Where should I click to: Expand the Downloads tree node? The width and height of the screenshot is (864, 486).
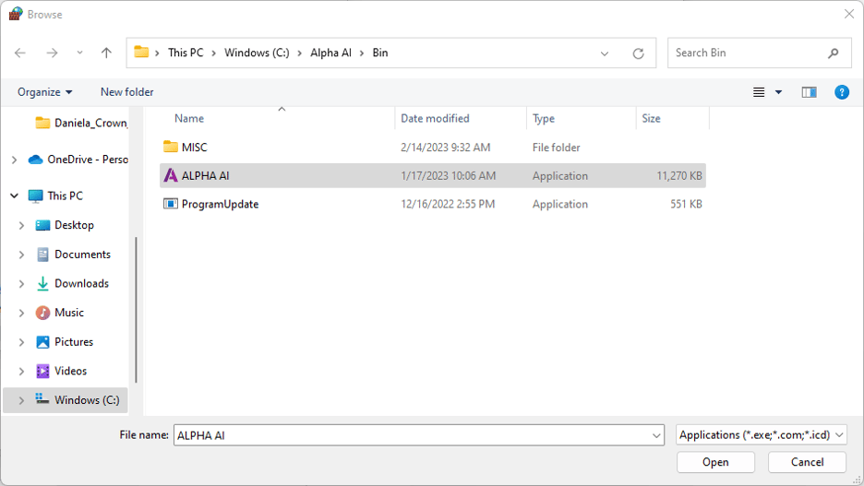[21, 283]
